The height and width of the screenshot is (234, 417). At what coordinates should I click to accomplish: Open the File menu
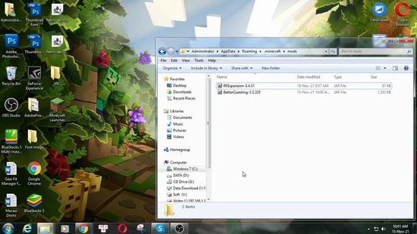(164, 60)
